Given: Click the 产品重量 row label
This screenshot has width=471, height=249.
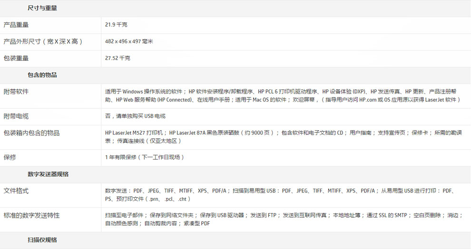Looking at the screenshot, I should (16, 25).
